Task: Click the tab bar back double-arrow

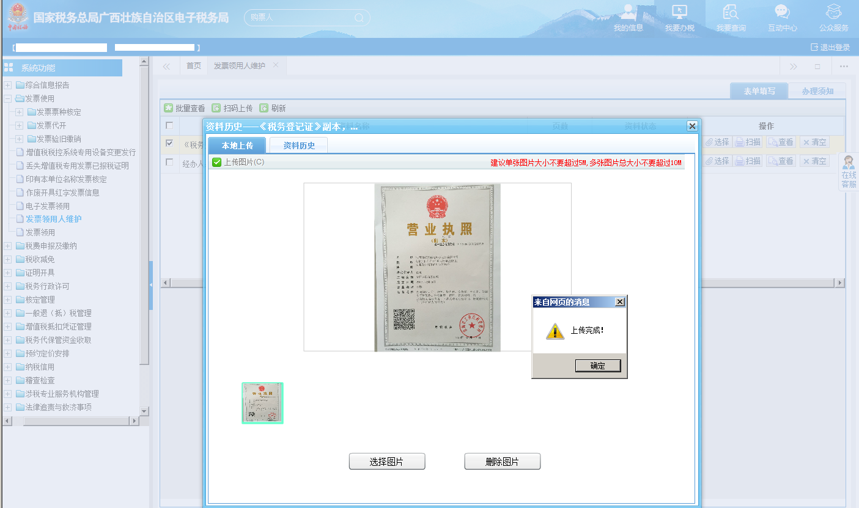Action: [x=166, y=66]
